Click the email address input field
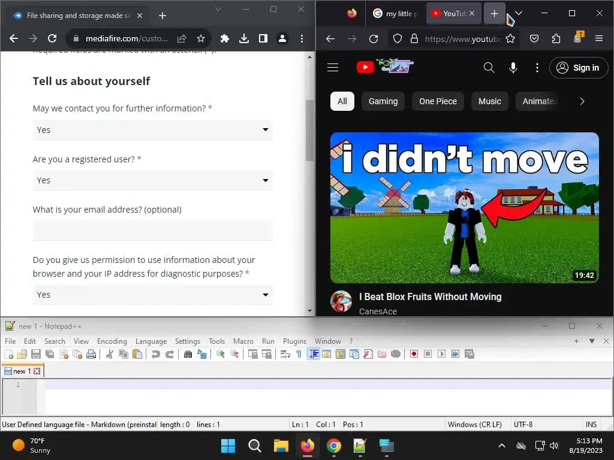614x460 pixels. tap(153, 231)
